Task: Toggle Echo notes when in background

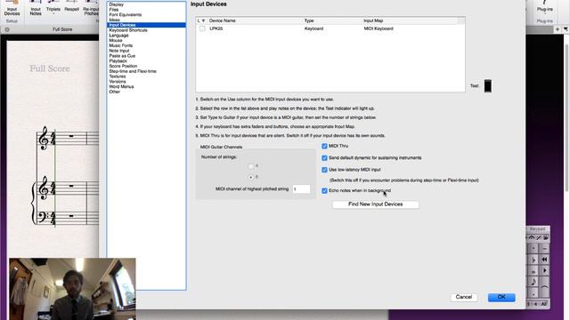Action: tap(324, 191)
